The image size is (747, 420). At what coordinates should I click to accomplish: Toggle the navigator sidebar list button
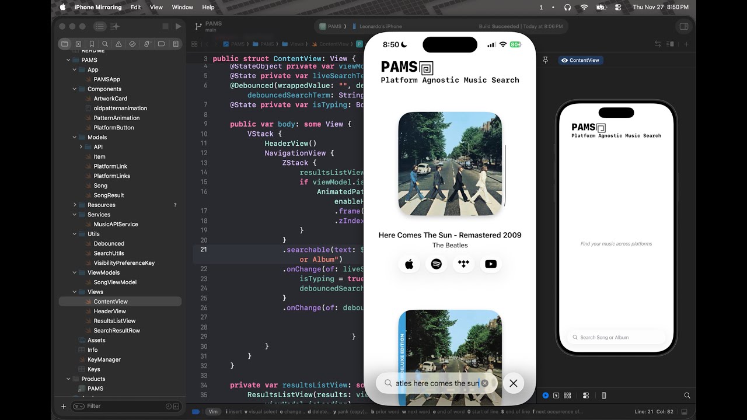(x=100, y=26)
